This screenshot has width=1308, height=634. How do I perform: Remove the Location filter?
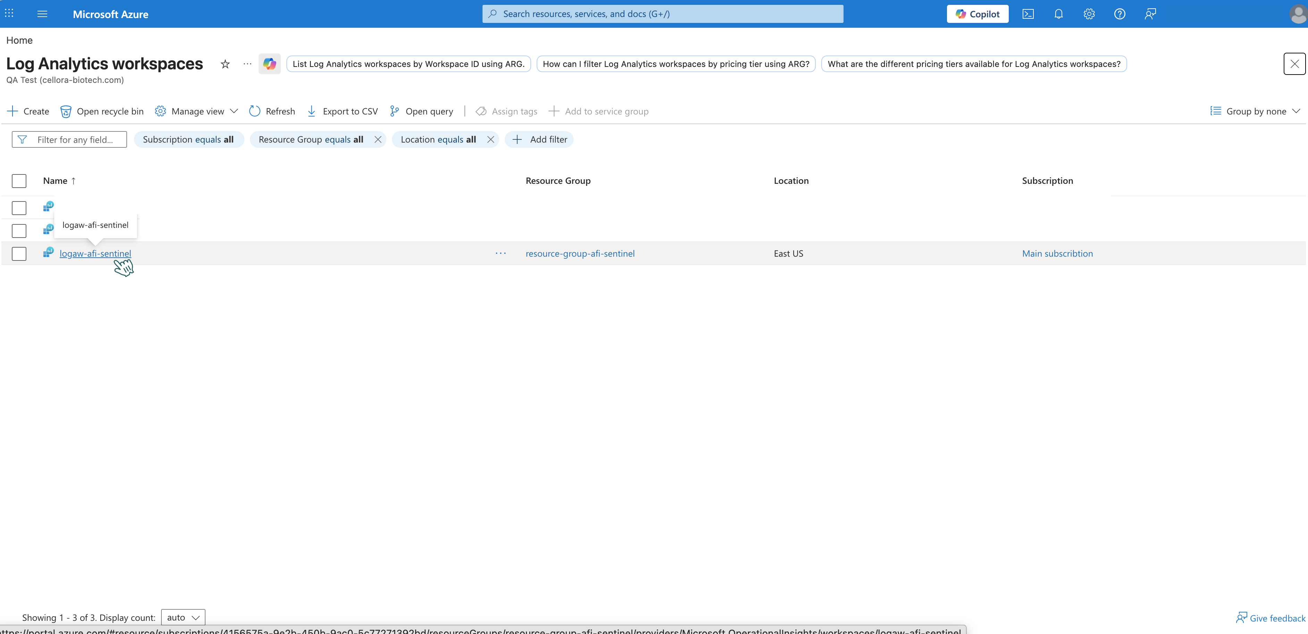tap(490, 139)
